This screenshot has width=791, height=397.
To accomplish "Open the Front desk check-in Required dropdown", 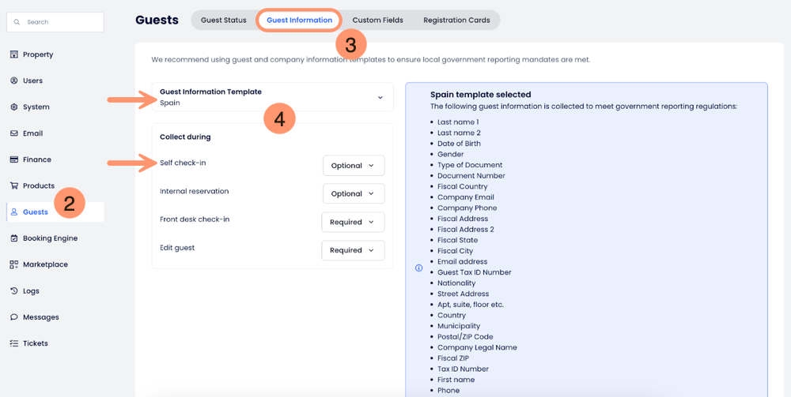I will 353,223.
